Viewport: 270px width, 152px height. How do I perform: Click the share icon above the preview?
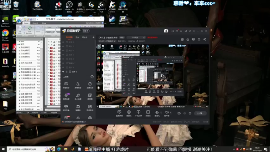coord(205,39)
